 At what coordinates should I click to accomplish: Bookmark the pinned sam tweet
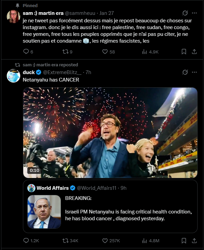click(x=184, y=52)
